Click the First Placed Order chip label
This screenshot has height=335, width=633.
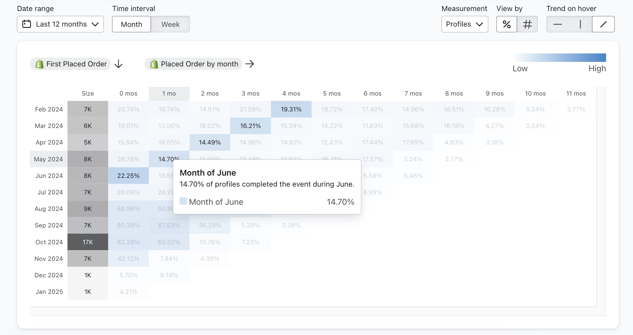(76, 64)
